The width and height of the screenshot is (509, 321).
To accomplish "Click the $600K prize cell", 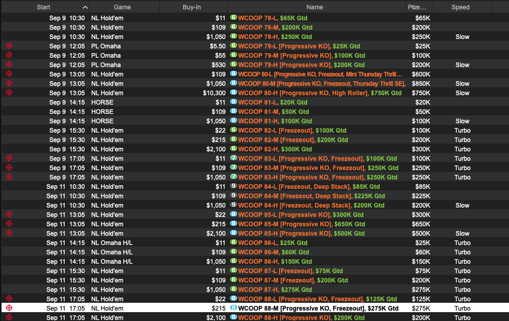I will coord(421,74).
